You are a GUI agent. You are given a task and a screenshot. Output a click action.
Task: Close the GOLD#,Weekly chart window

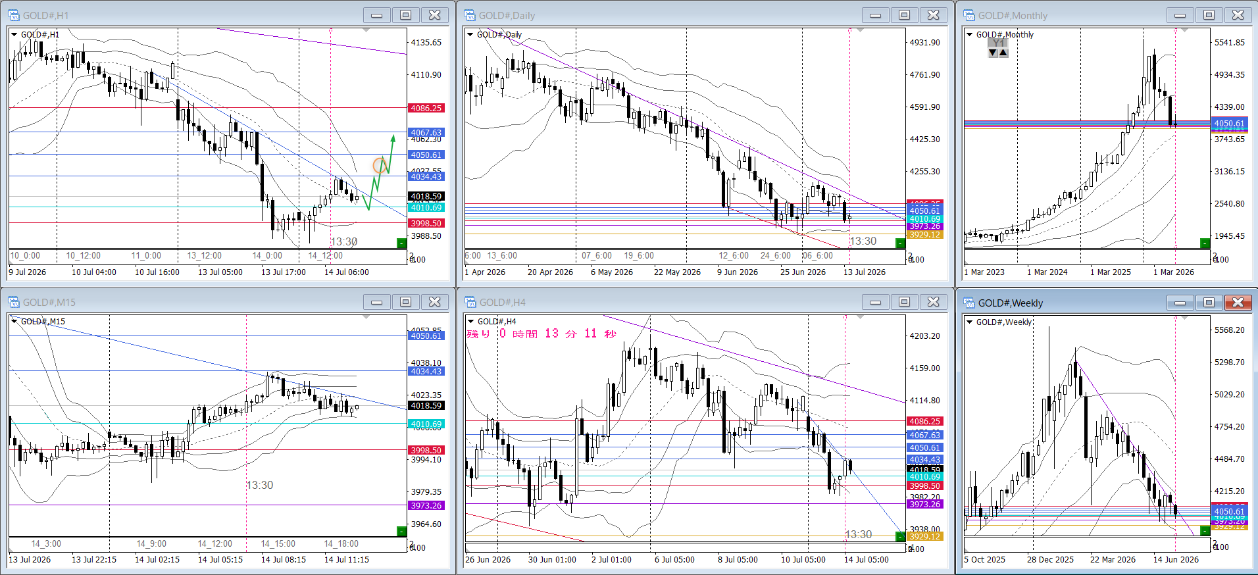1238,303
